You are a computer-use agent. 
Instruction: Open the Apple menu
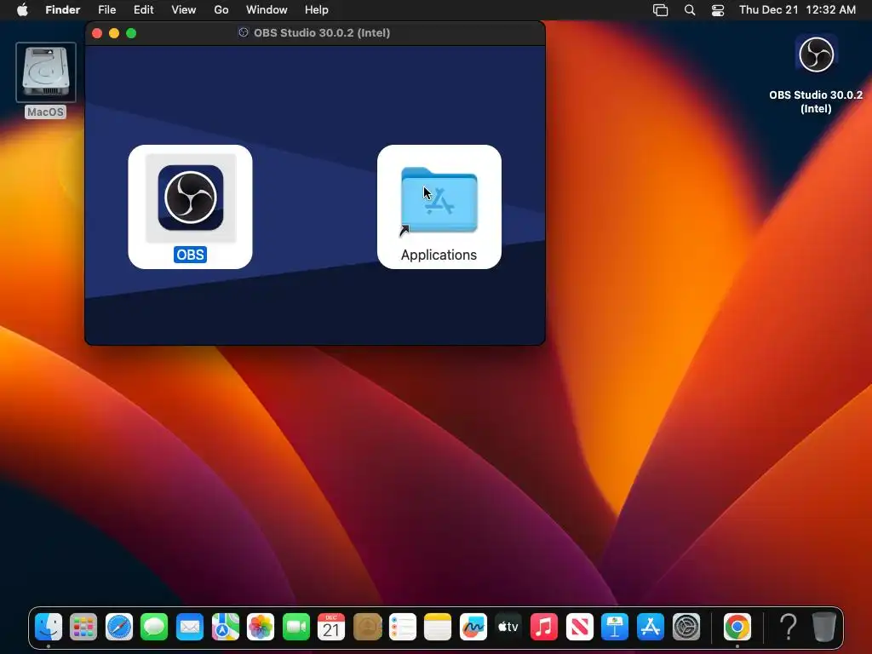pos(22,10)
